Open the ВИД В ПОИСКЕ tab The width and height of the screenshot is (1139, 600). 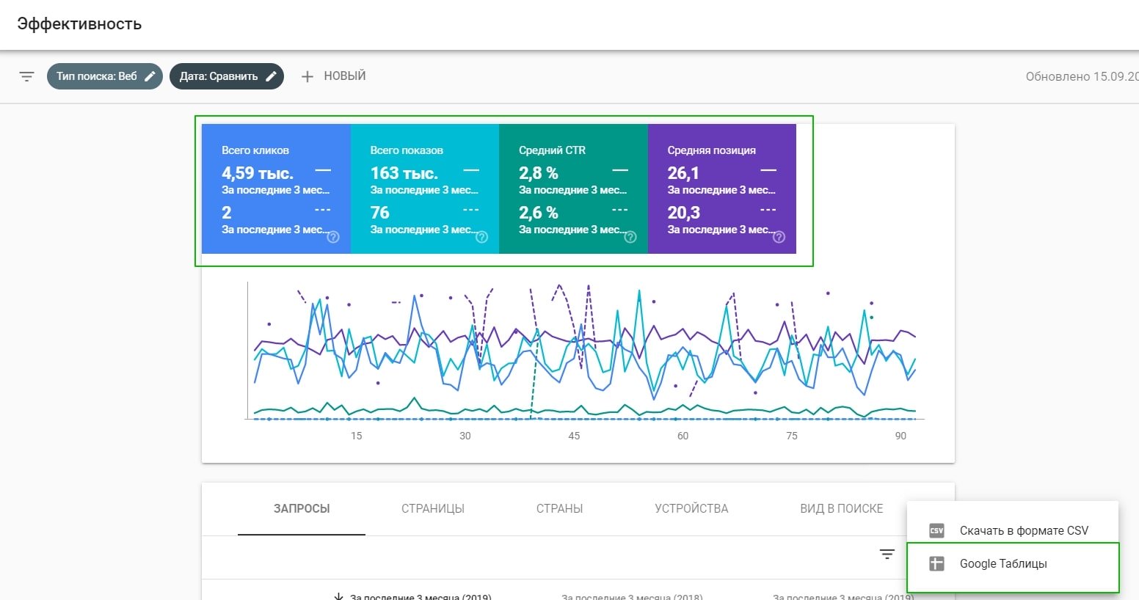tap(842, 508)
